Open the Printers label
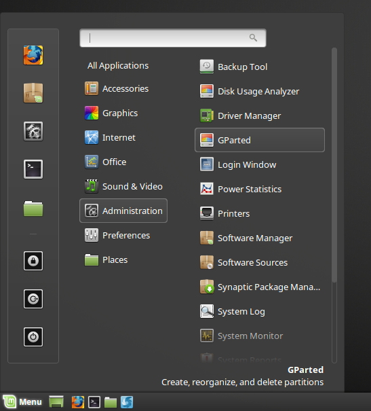371x411 pixels. [233, 213]
